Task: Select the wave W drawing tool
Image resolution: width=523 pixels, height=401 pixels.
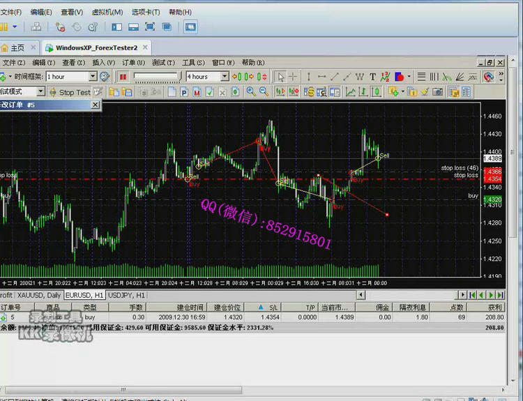Action: pos(360,77)
